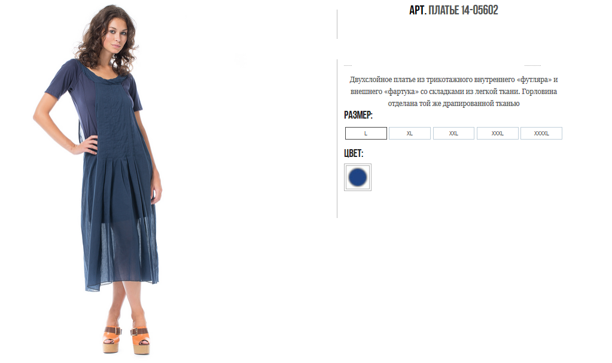Click the orange sandals in the photo
612x363 pixels.
pos(126,339)
